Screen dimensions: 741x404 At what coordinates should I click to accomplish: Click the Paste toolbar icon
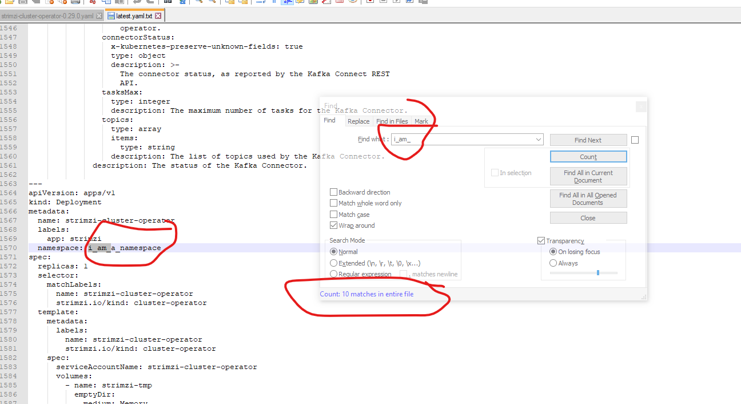(119, 2)
